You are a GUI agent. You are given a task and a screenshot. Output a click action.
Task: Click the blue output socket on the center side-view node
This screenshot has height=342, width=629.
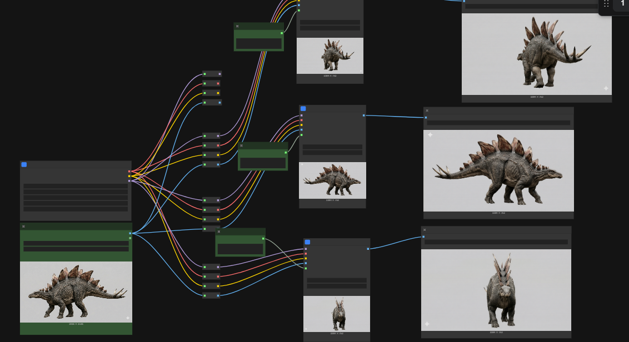coord(364,115)
